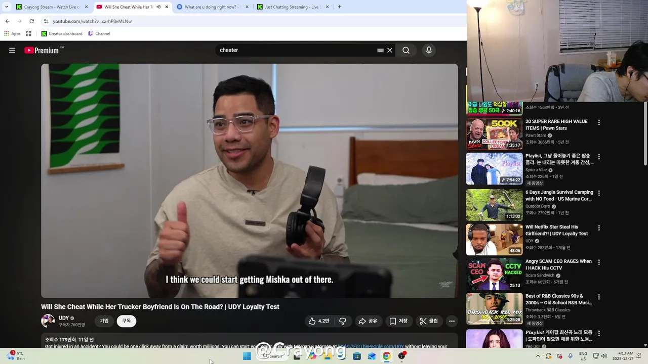Click the video player frame
Image resolution: width=648 pixels, height=364 pixels.
tap(250, 180)
